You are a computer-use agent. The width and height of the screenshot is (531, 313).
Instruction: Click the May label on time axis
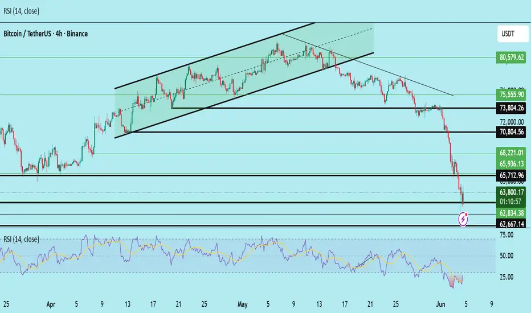tap(243, 304)
